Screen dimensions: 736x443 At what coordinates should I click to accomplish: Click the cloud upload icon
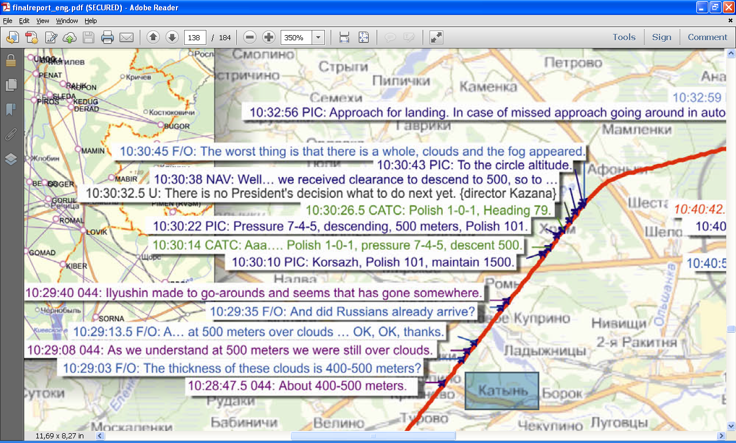tap(70, 37)
